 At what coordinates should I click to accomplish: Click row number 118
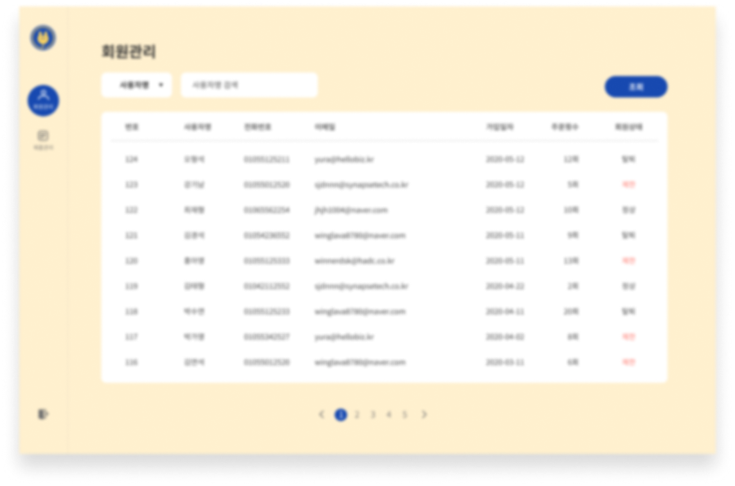pos(132,311)
